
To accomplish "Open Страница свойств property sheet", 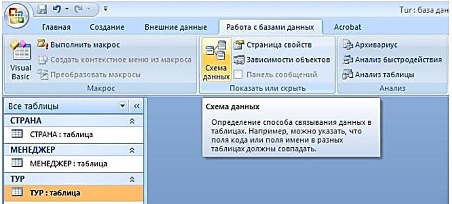I will coord(273,45).
